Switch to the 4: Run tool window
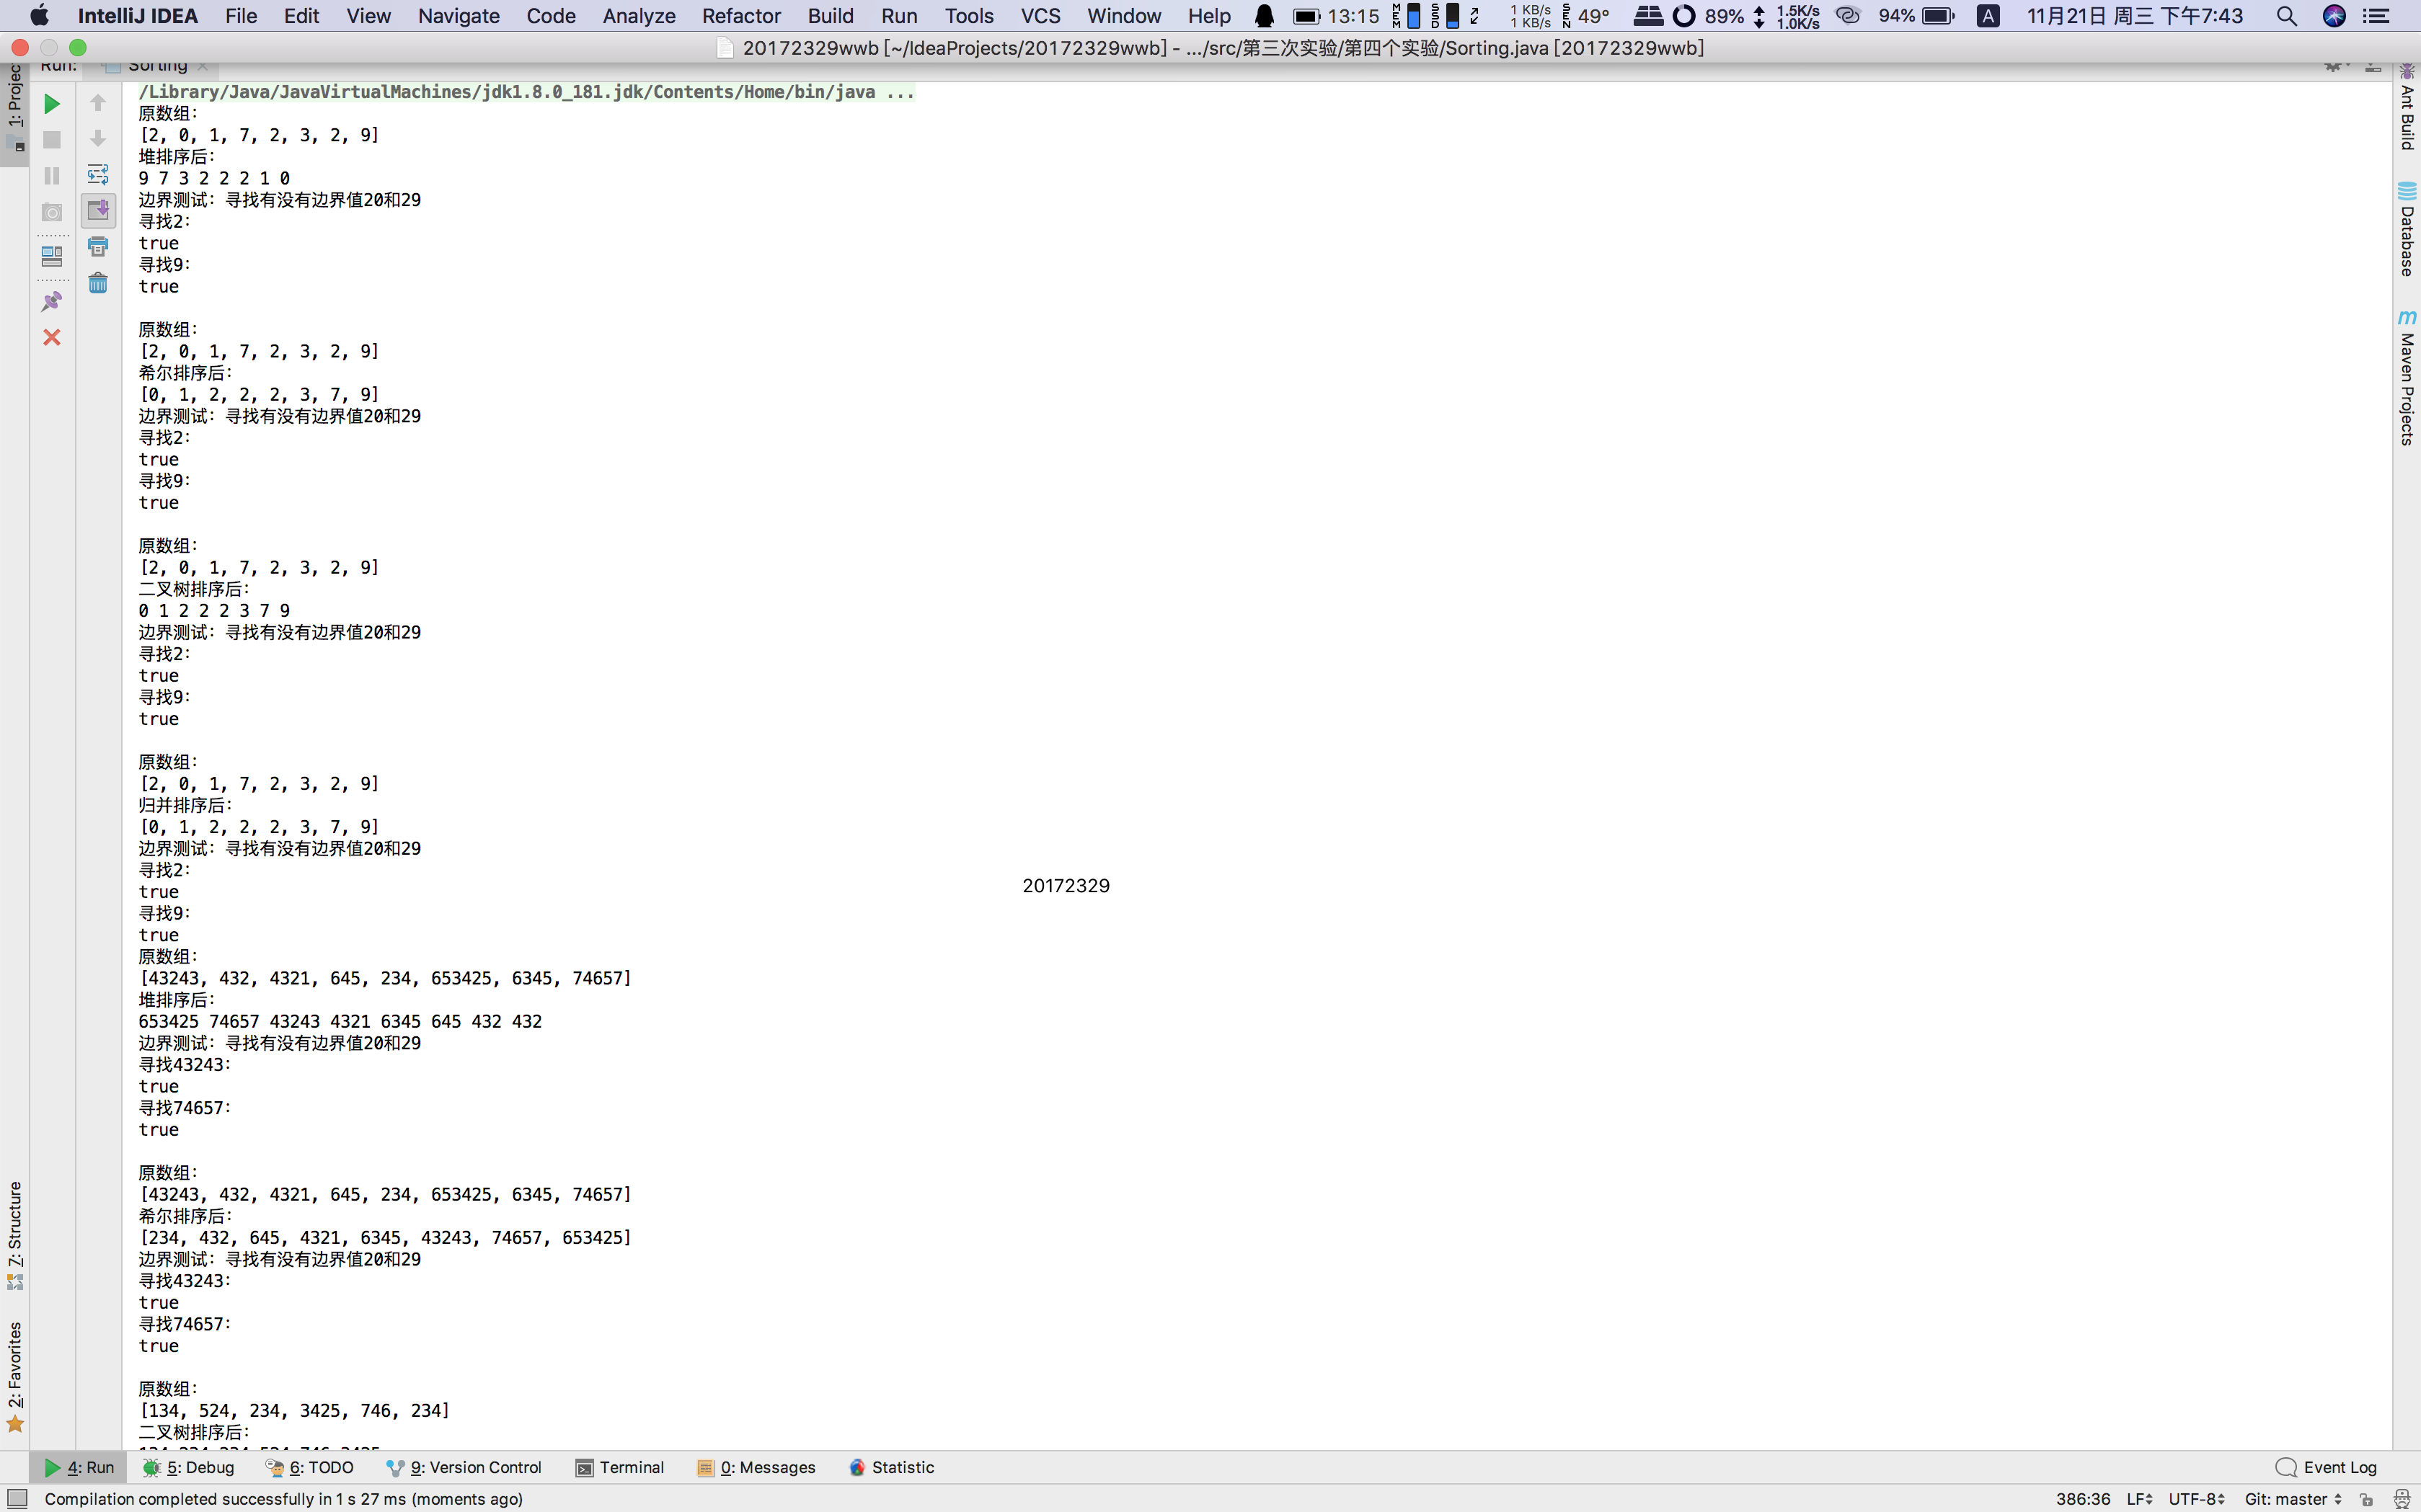 [x=79, y=1467]
